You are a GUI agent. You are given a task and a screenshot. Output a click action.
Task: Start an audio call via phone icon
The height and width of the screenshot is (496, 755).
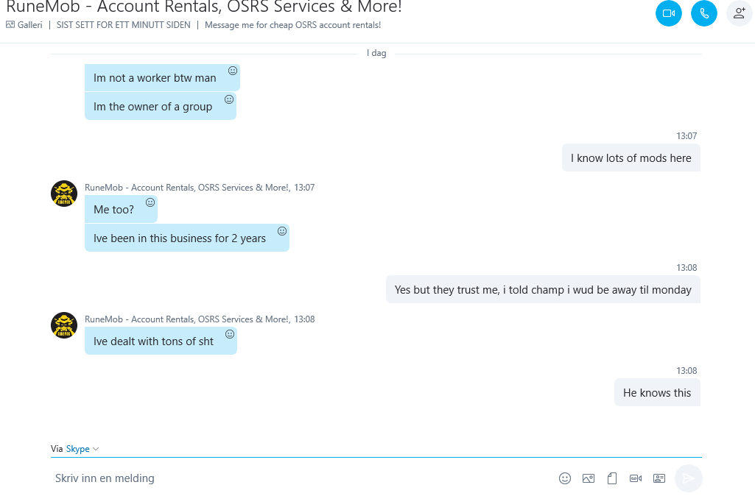click(704, 13)
